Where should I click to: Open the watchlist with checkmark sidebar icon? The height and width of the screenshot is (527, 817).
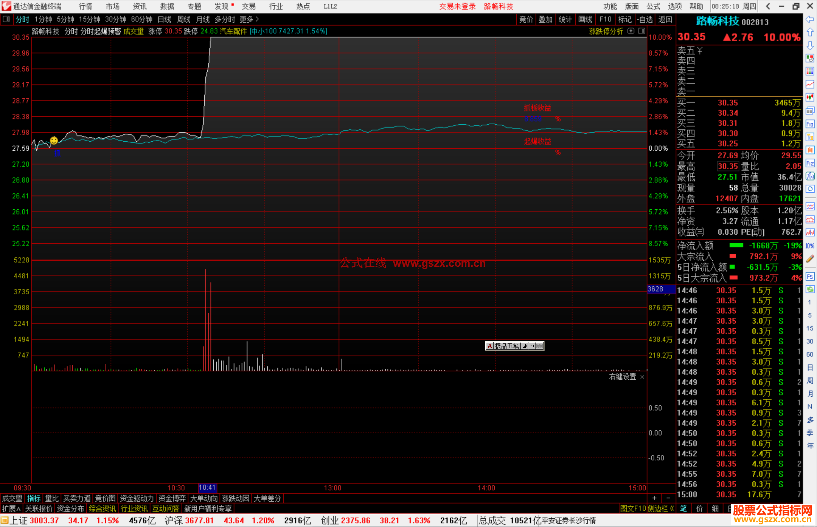point(810,58)
